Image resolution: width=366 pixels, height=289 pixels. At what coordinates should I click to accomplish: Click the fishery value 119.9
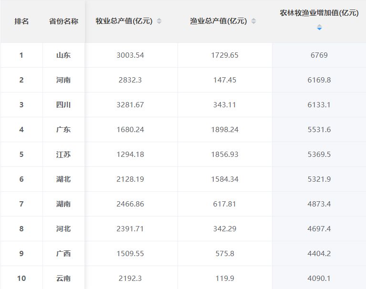tap(225, 279)
